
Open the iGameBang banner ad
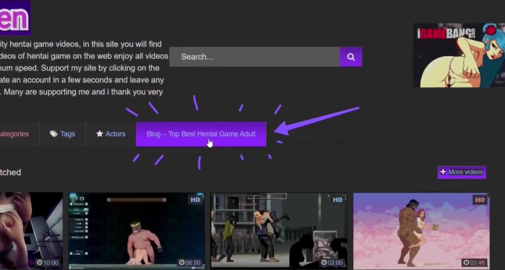[x=459, y=55]
